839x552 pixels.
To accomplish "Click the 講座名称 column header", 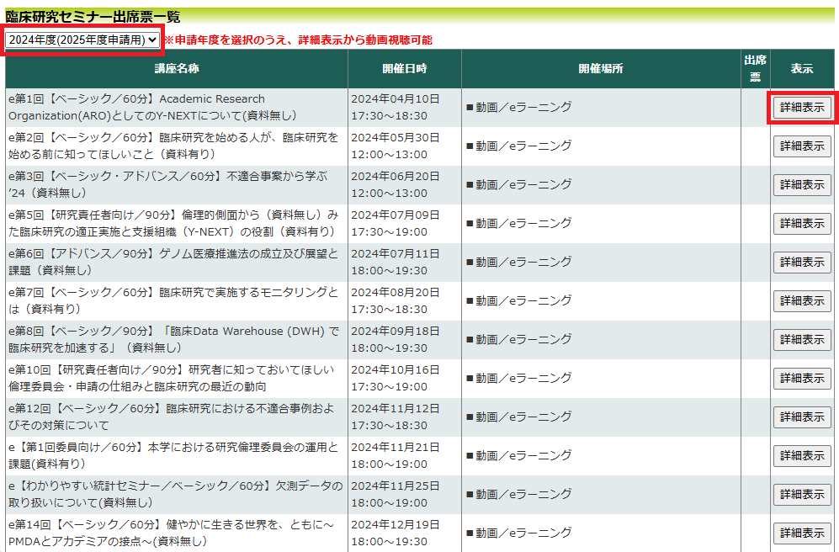I will click(176, 69).
